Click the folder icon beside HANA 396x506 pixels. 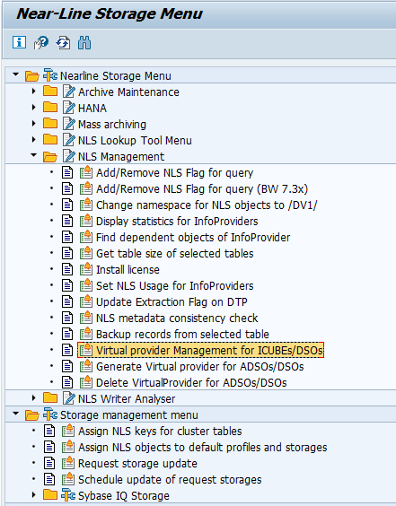click(50, 108)
